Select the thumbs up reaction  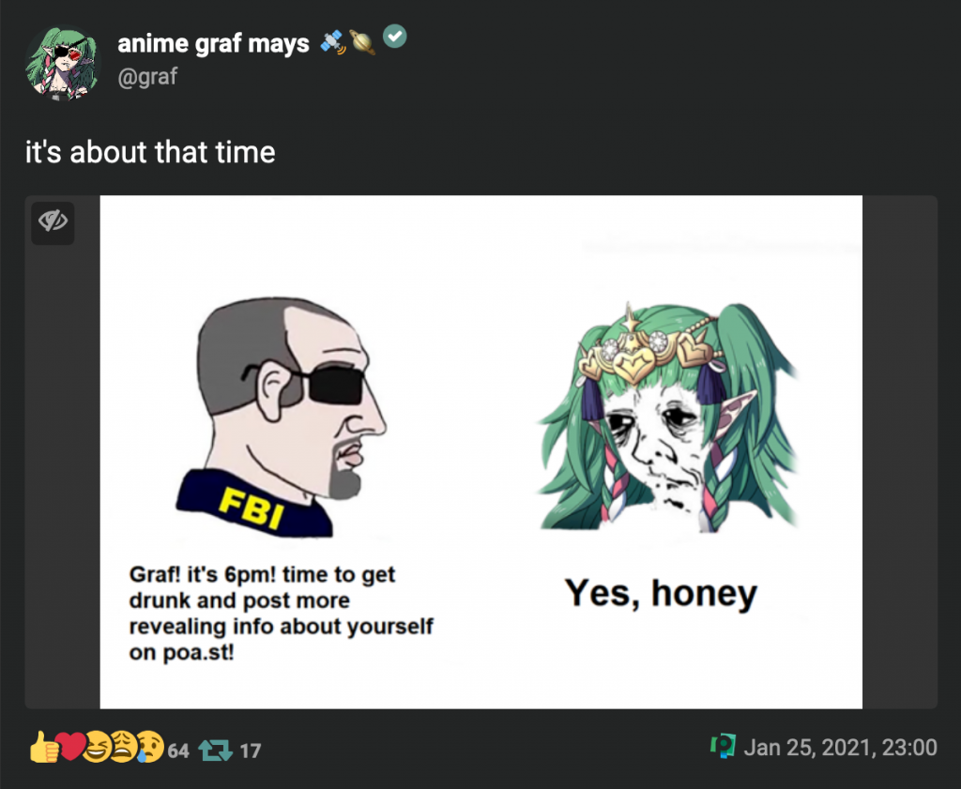[44, 747]
